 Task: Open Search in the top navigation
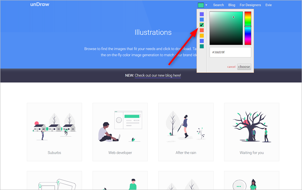point(218,5)
